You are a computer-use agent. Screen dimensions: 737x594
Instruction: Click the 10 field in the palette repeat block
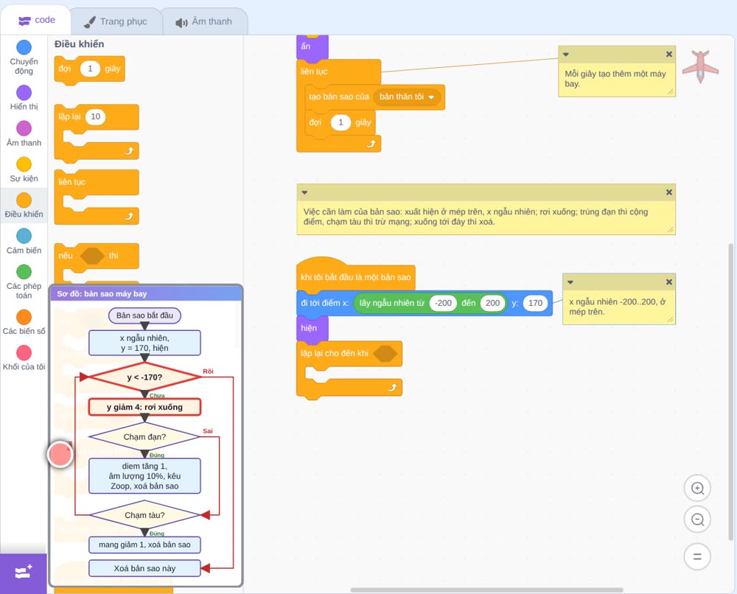[95, 116]
